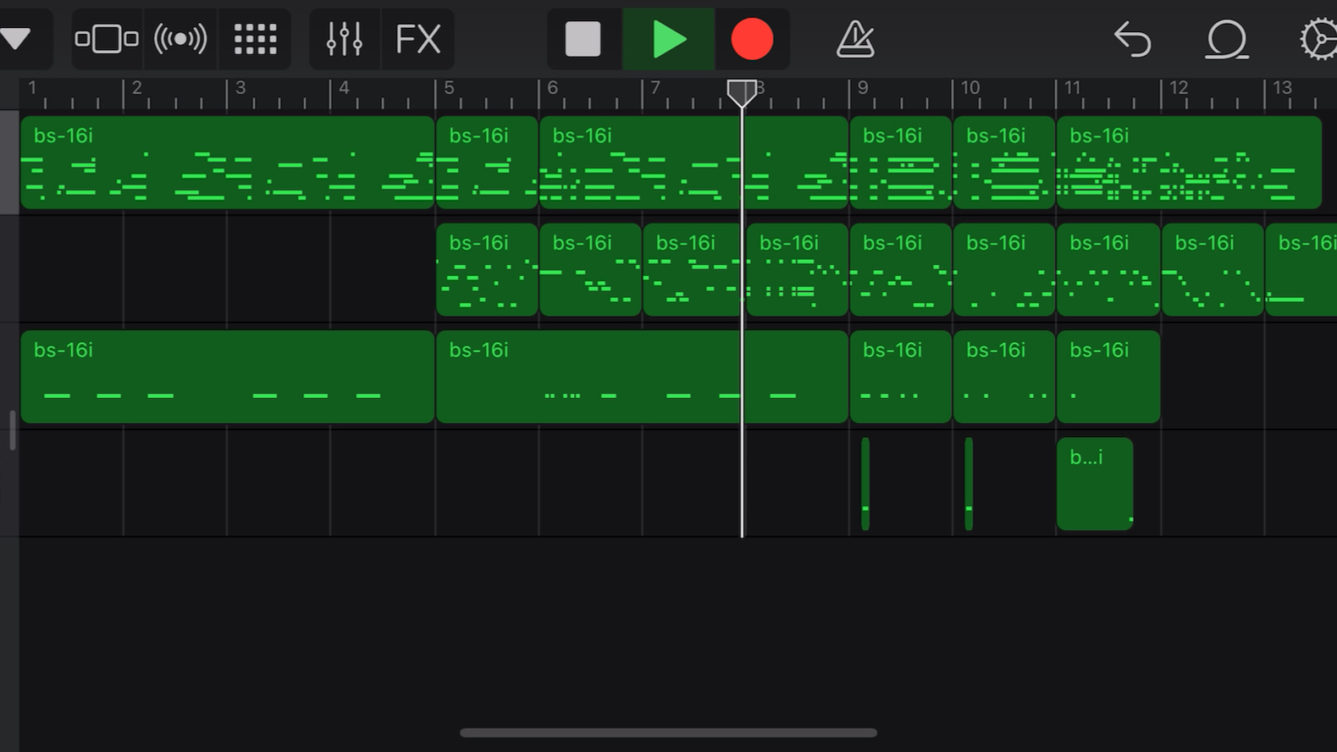
Task: Select first track's bs-16i region at bar 5
Action: (487, 163)
